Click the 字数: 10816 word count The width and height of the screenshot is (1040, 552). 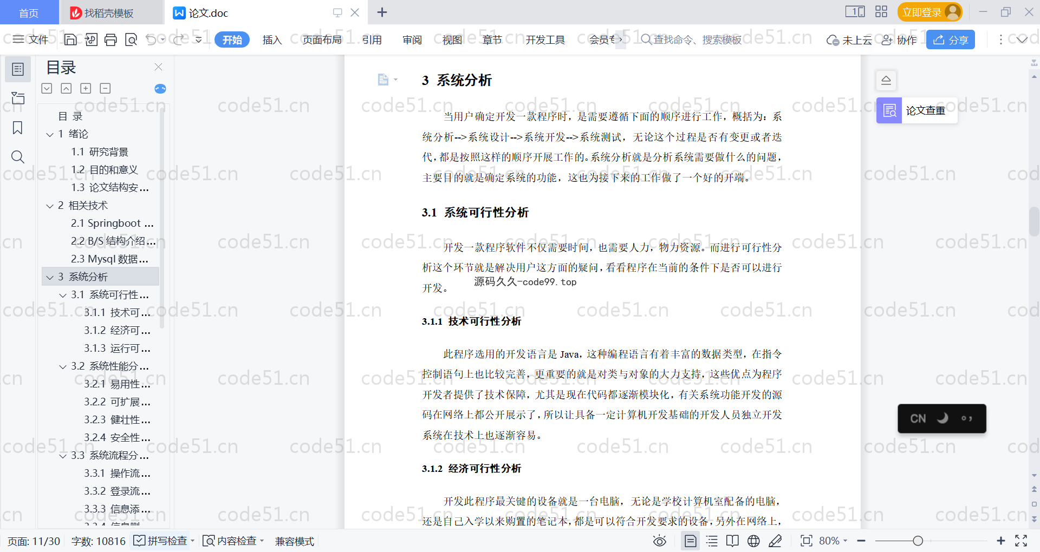(98, 541)
